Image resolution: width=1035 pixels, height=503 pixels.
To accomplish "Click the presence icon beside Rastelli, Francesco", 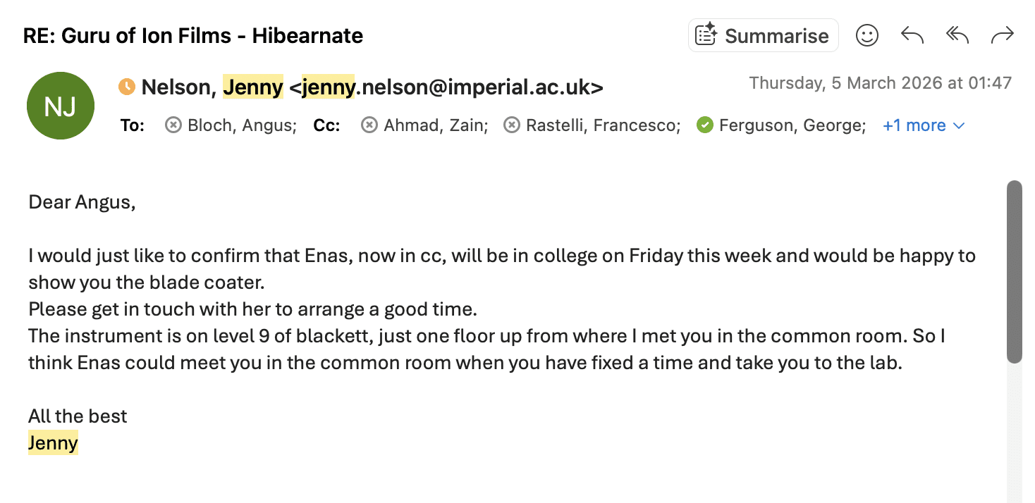I will pyautogui.click(x=512, y=125).
